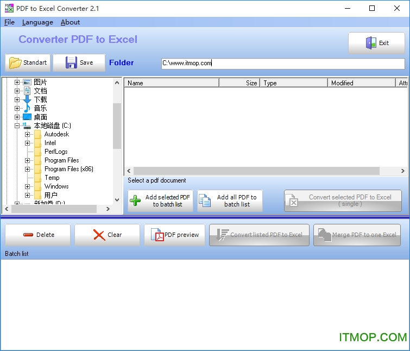Select the Program Files (x86) tree row
410x351 pixels.
click(x=69, y=169)
